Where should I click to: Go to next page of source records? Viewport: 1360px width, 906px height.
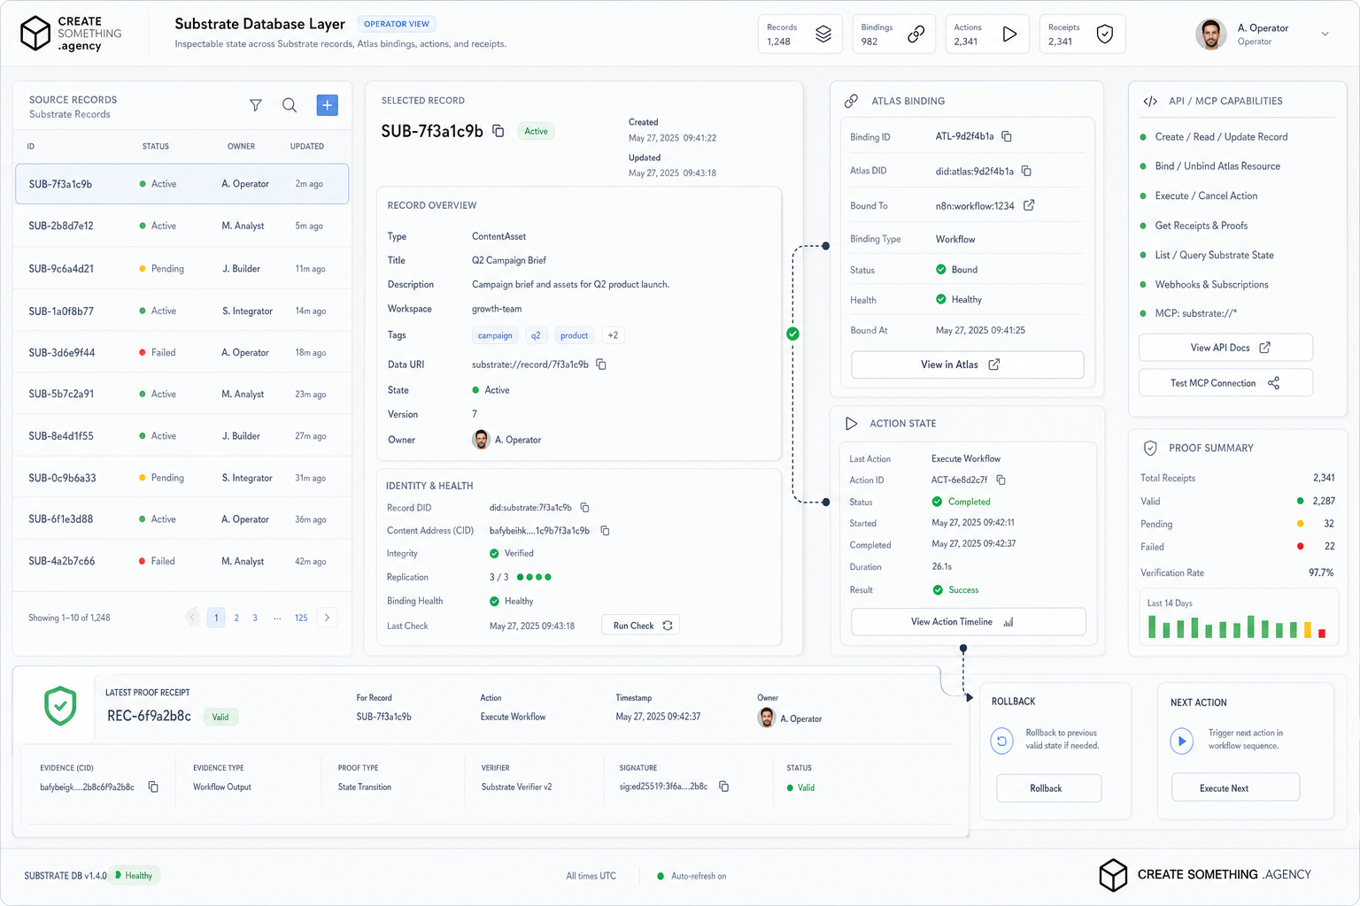[x=328, y=618]
